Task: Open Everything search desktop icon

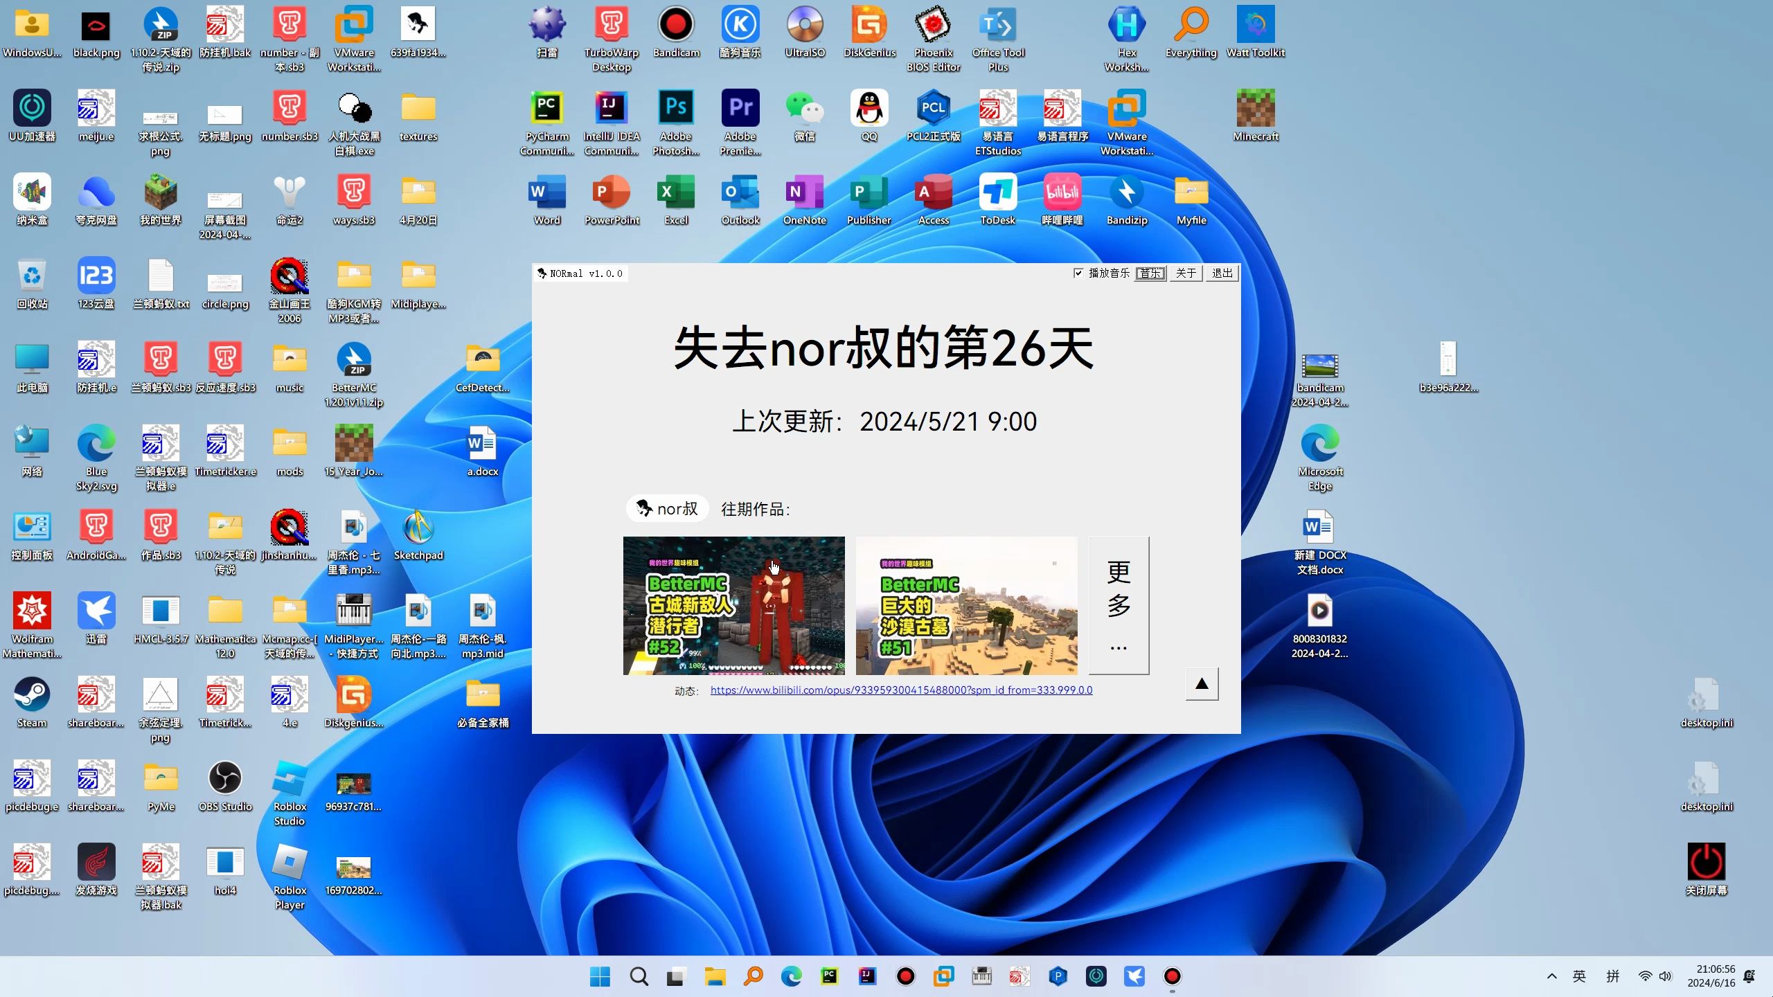Action: [x=1191, y=33]
